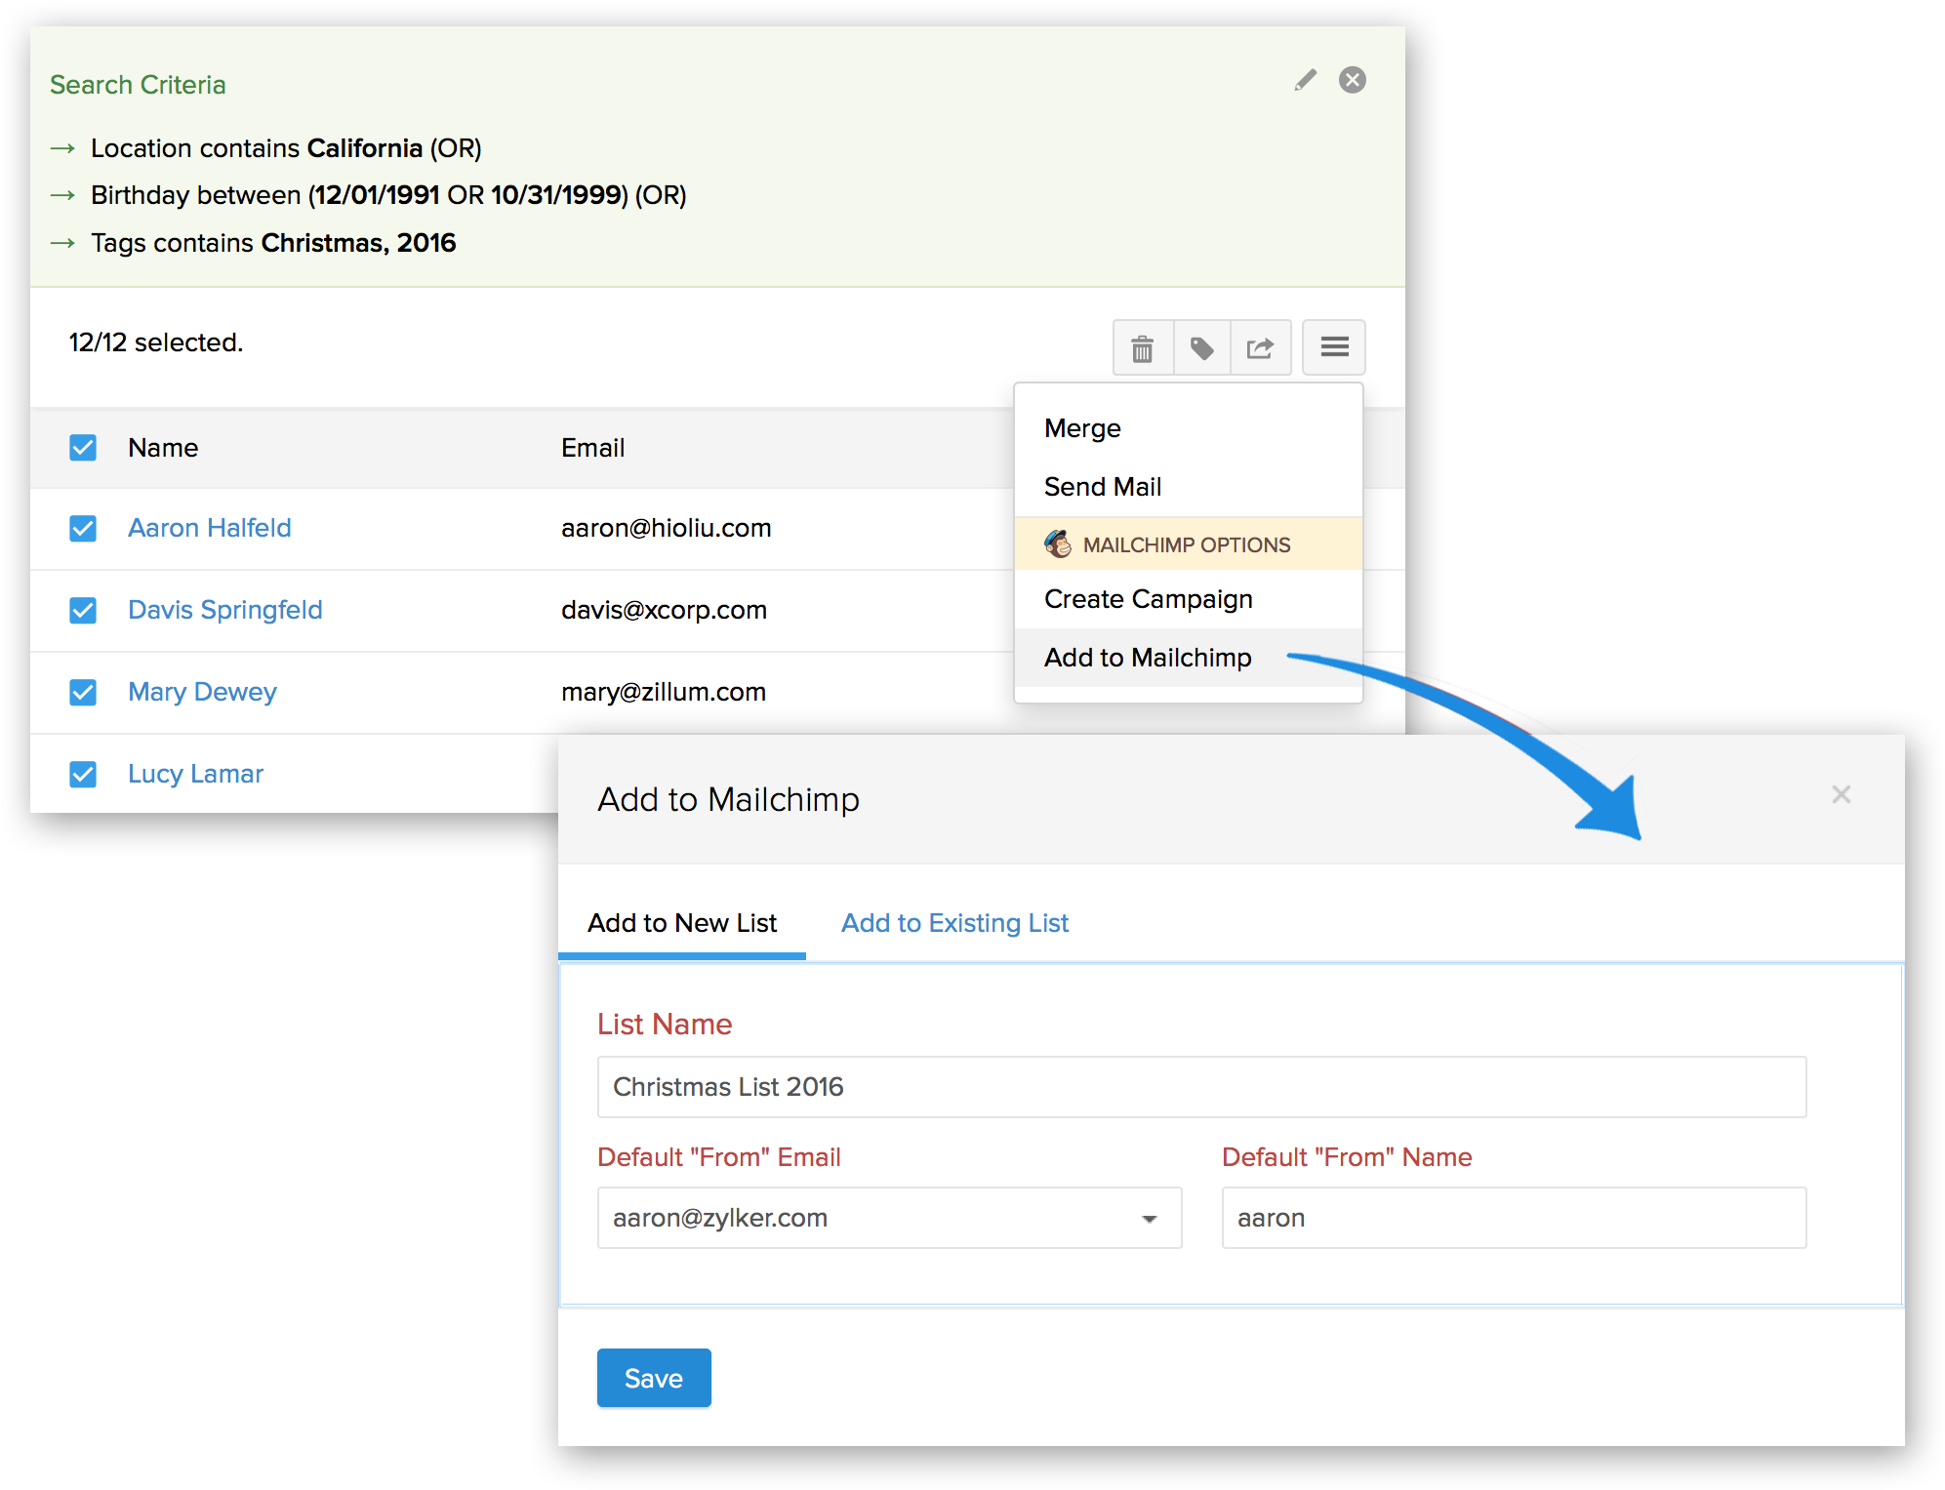Click email aaron@hioliu.com
Screen dimensions: 1945x1490
click(x=666, y=528)
